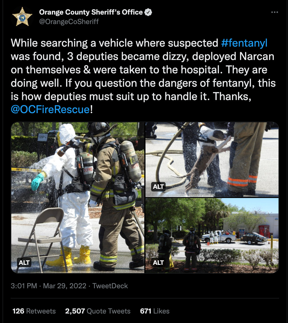View the hazmat suit decontamination photo
The width and height of the screenshot is (288, 323).
[x=78, y=197]
